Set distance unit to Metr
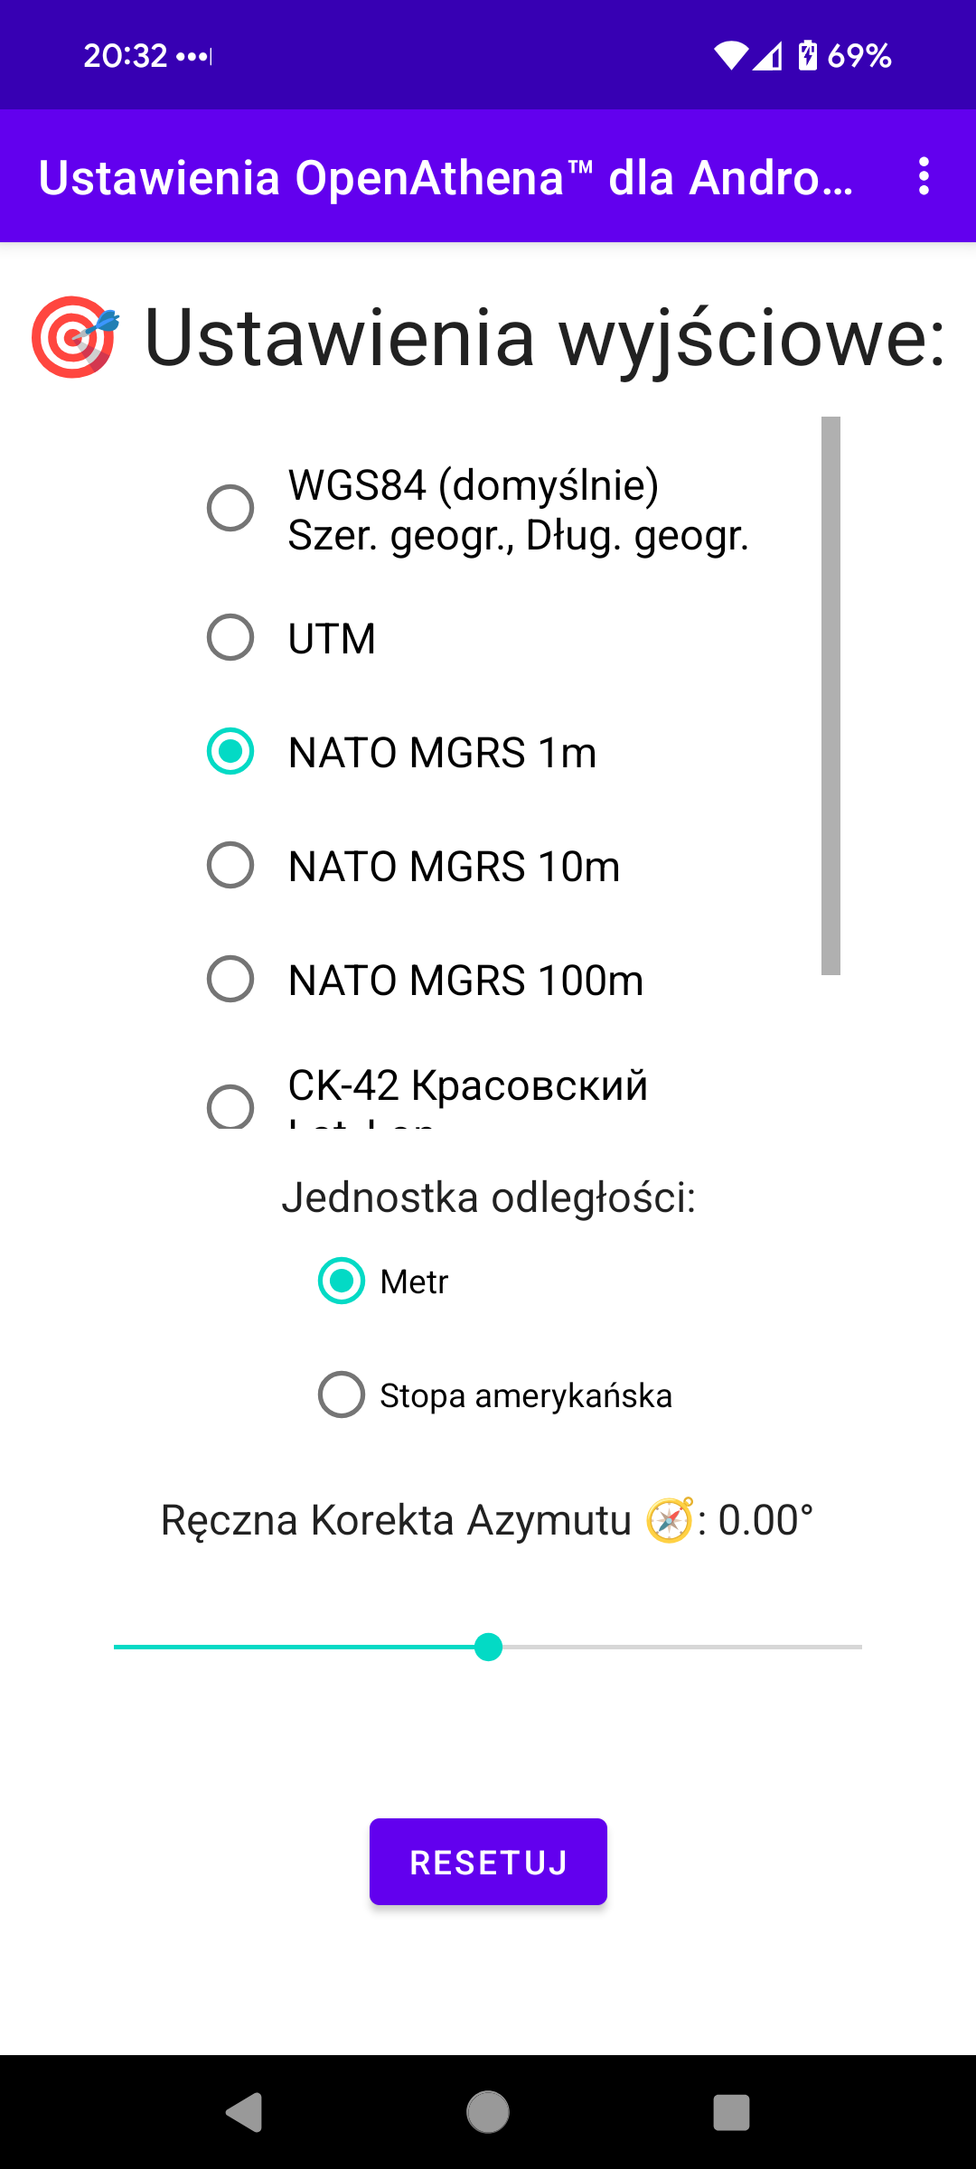Image resolution: width=976 pixels, height=2169 pixels. pos(342,1282)
